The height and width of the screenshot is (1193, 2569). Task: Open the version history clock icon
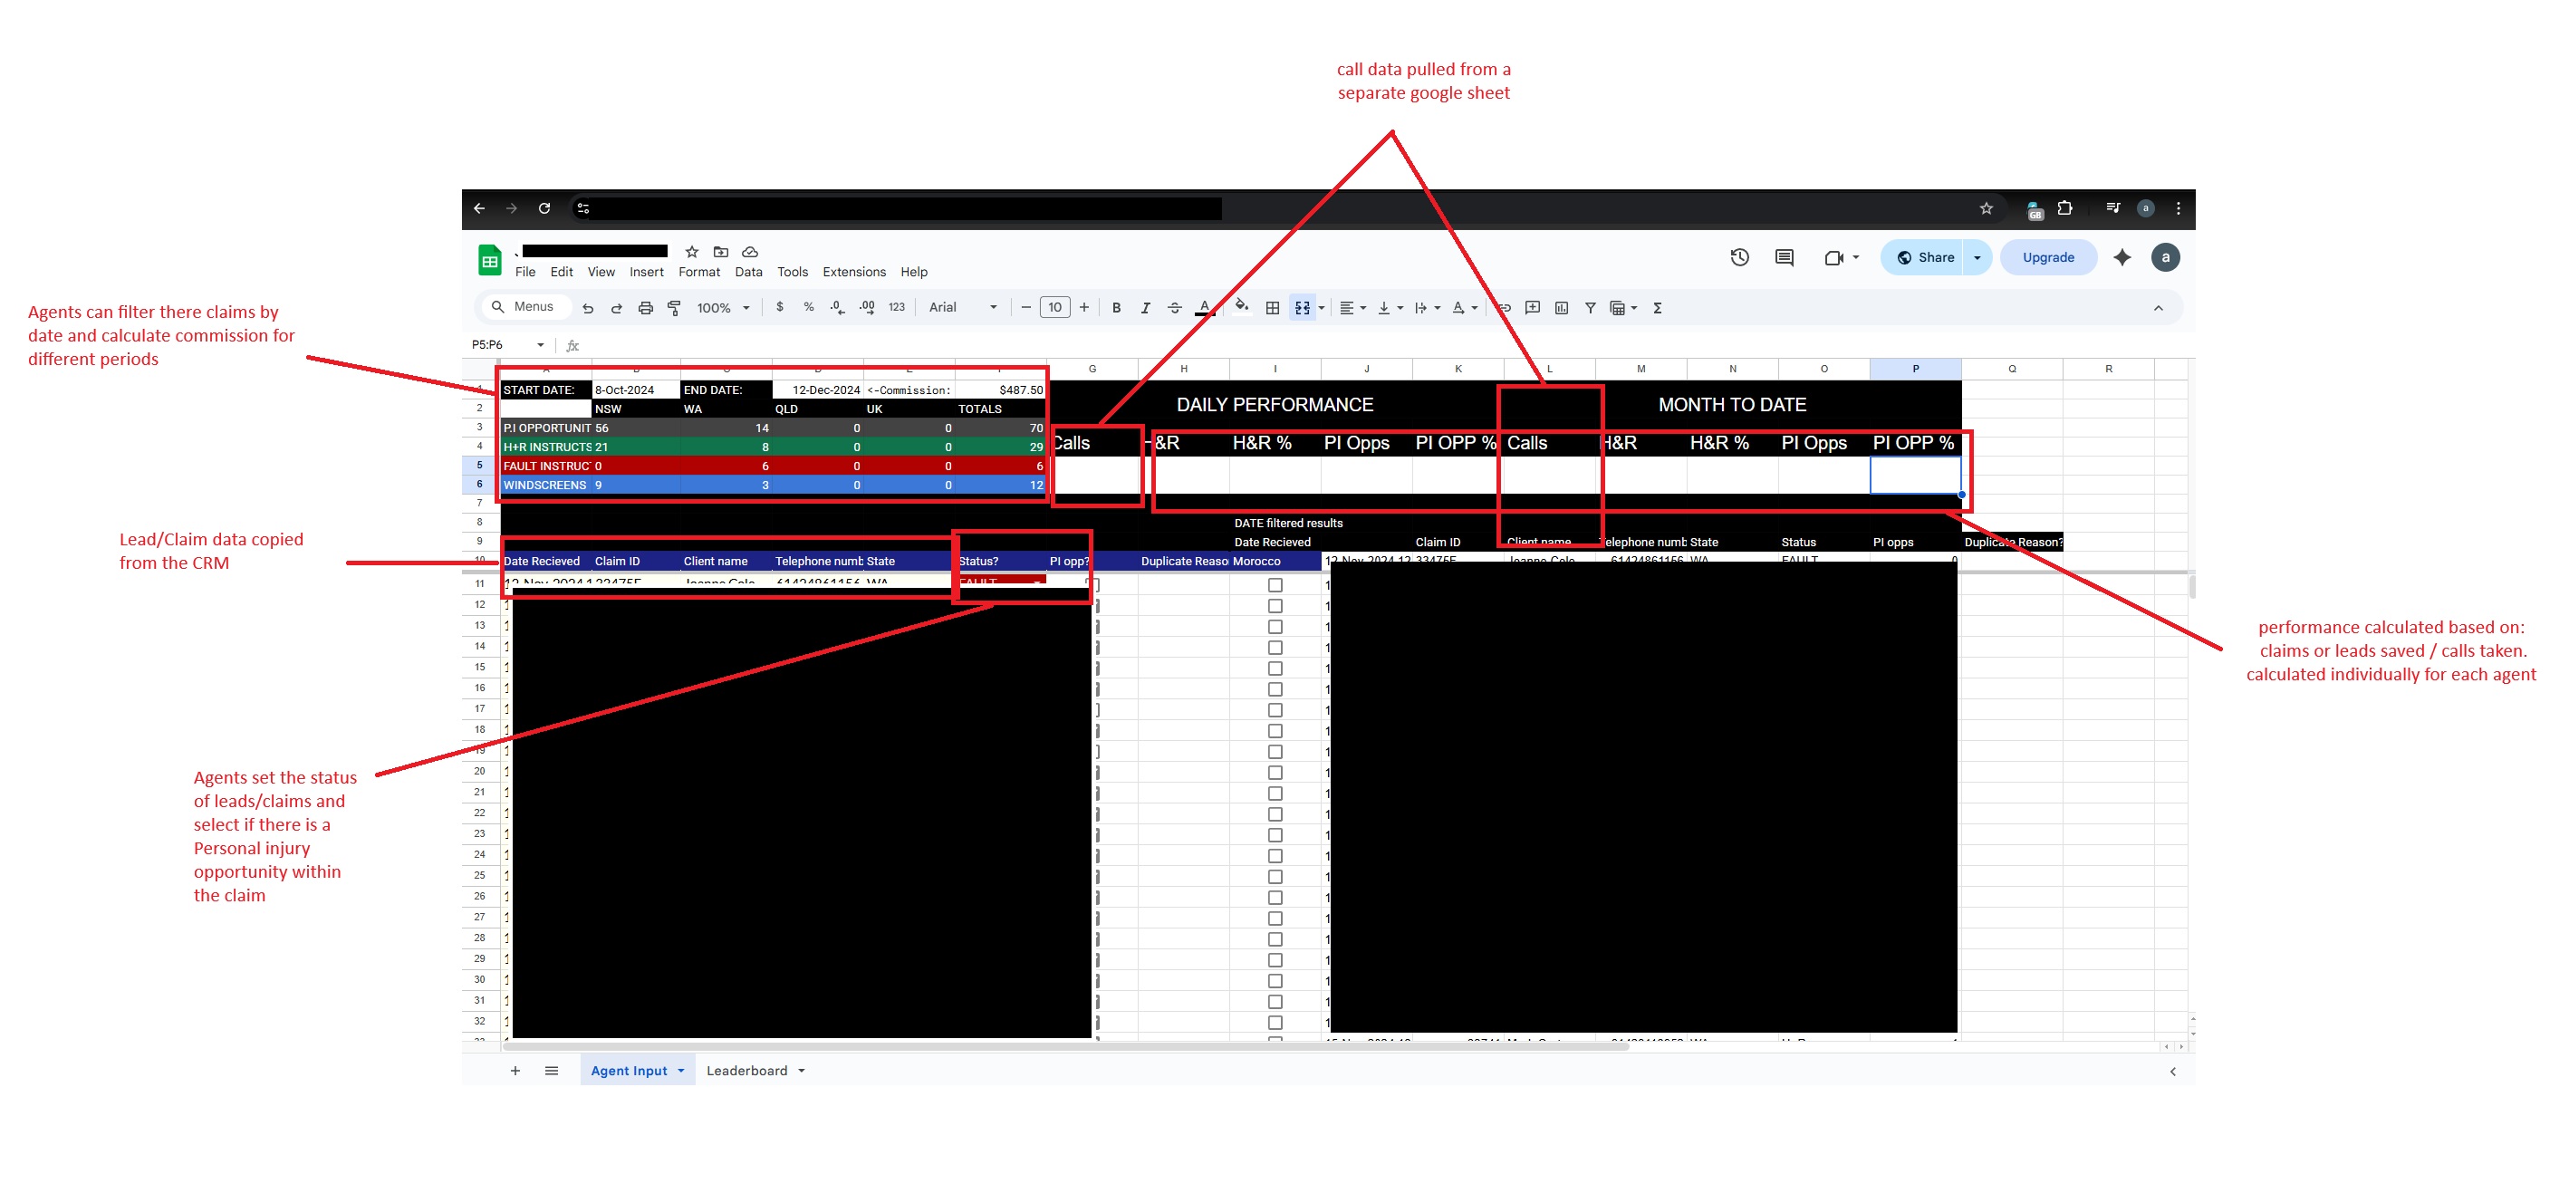pos(1739,257)
